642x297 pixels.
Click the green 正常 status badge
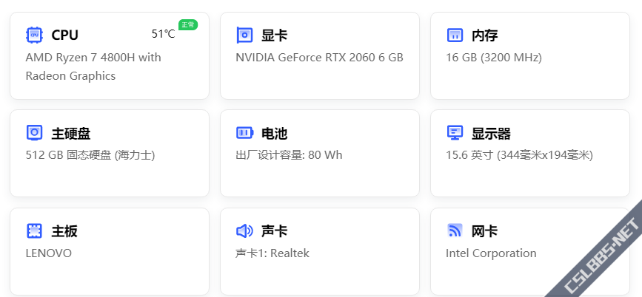pos(188,25)
